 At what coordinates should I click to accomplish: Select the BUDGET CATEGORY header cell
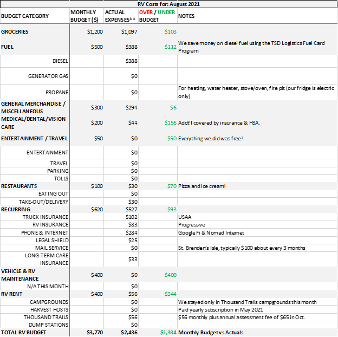click(25, 16)
